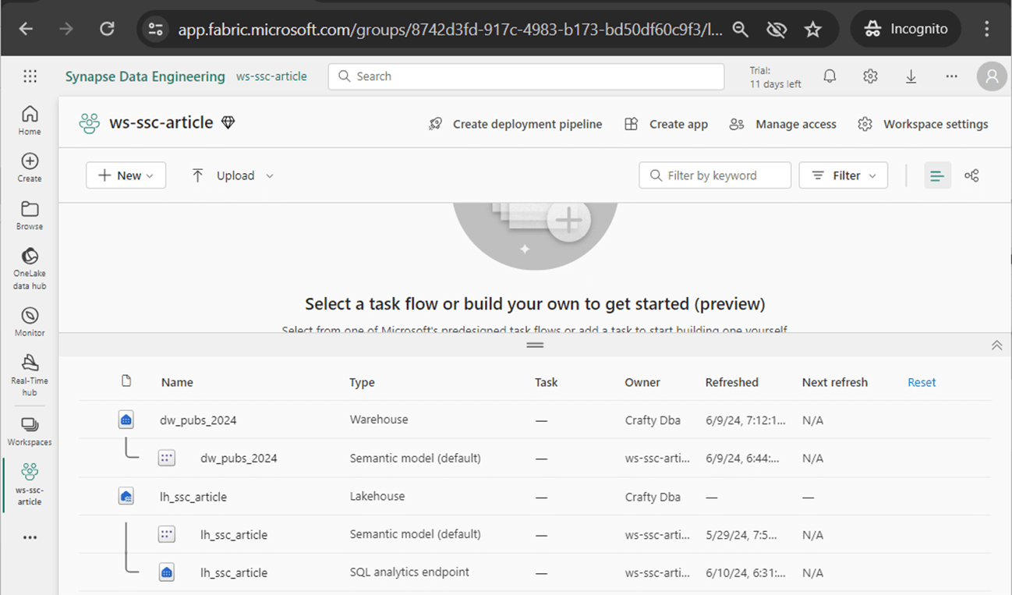
Task: Switch to lineage view icon
Action: 971,175
